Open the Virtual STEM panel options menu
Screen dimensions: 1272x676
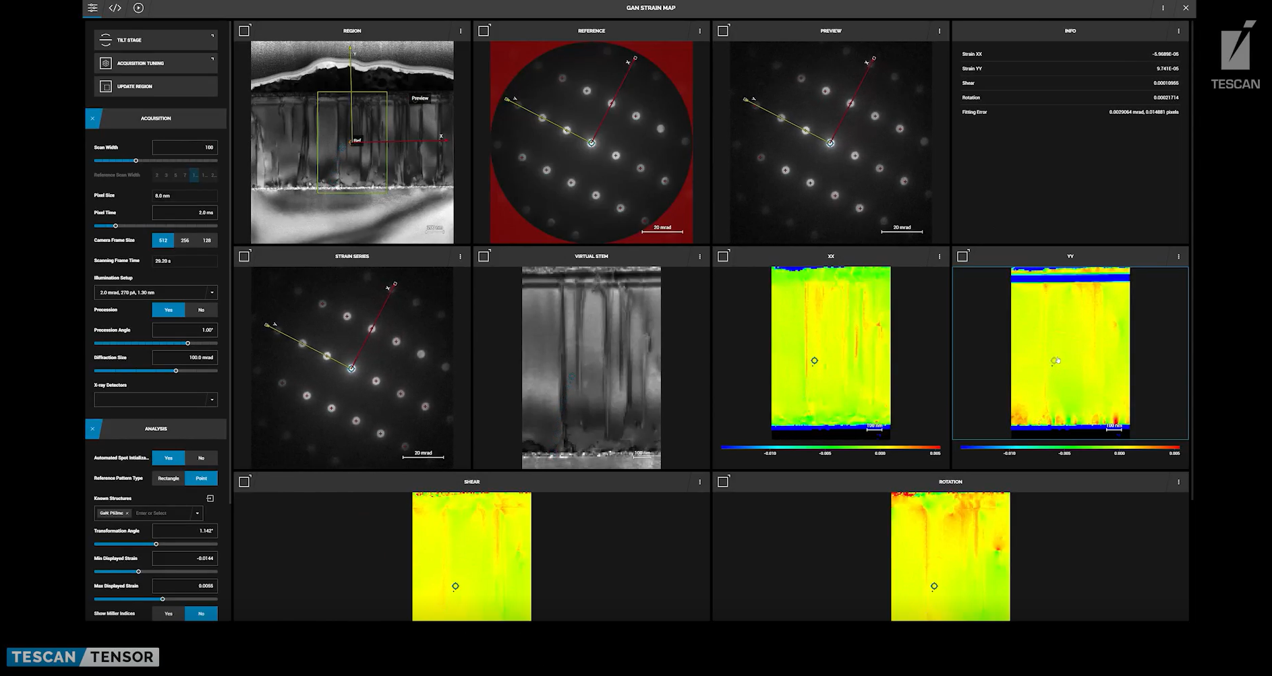tap(699, 256)
